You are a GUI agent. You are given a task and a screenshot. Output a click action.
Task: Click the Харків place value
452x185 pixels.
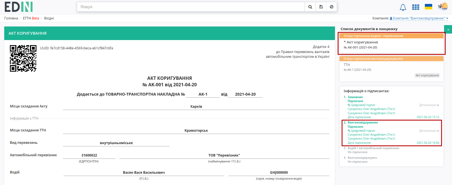pyautogui.click(x=196, y=107)
